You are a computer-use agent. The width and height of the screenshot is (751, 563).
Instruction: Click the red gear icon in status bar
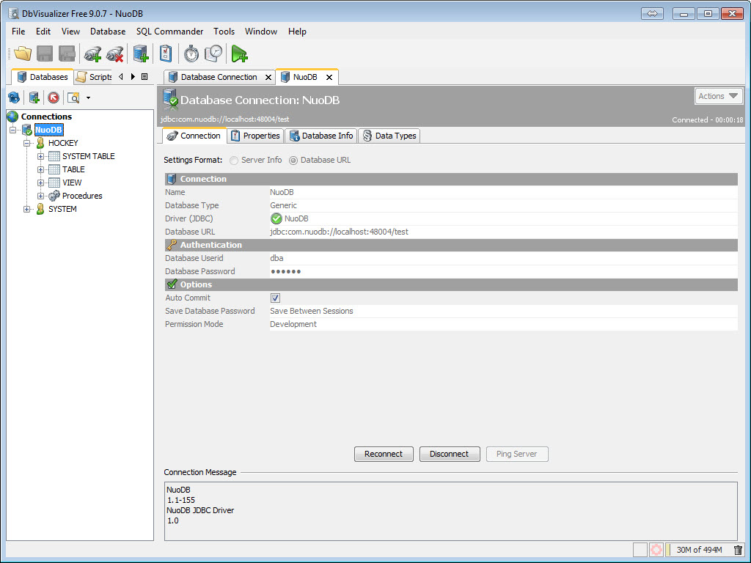(656, 550)
